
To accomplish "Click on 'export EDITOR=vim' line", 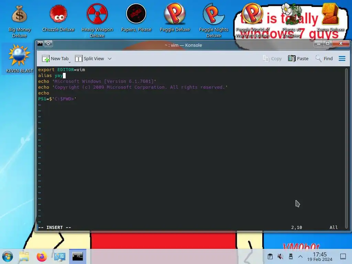I will [x=62, y=69].
